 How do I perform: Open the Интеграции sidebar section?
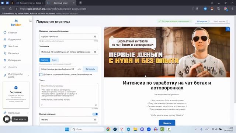[x=14, y=60]
